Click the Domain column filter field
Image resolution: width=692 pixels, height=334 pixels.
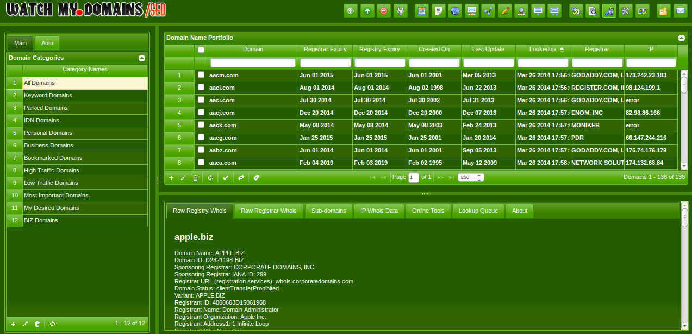(253, 63)
